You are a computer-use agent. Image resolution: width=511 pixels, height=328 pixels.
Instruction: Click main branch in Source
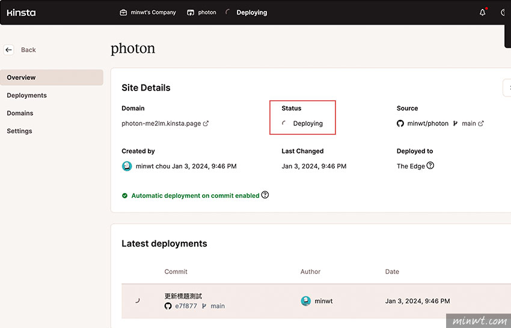click(469, 124)
